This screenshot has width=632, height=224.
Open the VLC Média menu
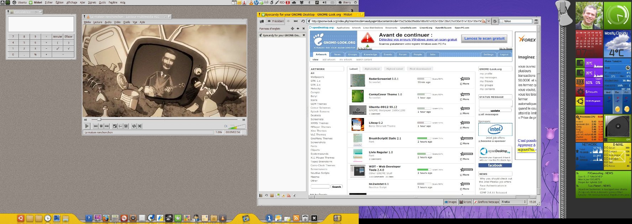87,22
